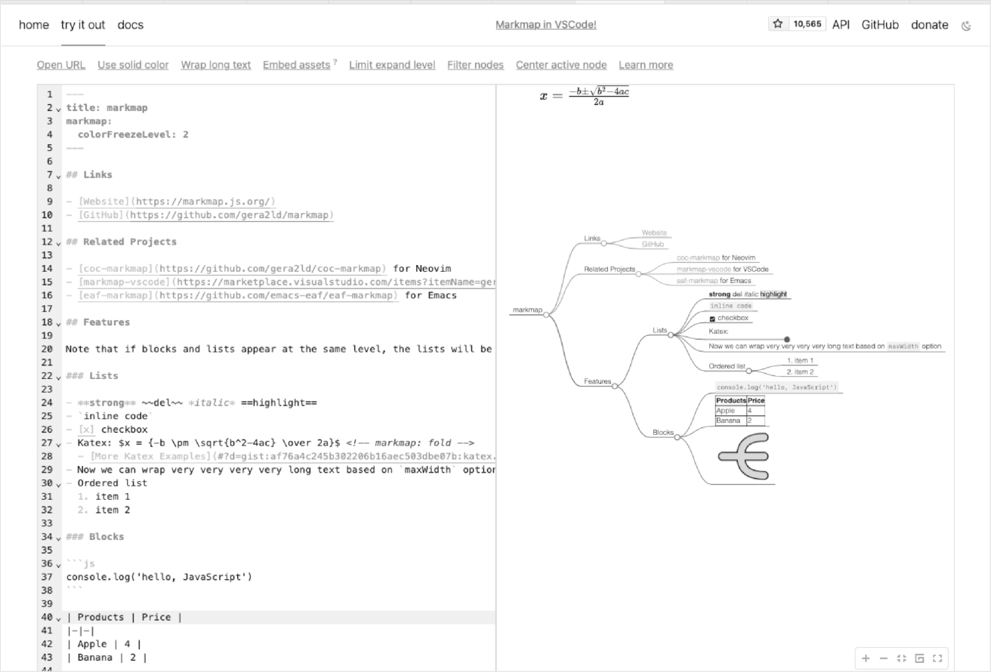Click the inline code node in the mindmap
The width and height of the screenshot is (991, 672).
point(730,306)
